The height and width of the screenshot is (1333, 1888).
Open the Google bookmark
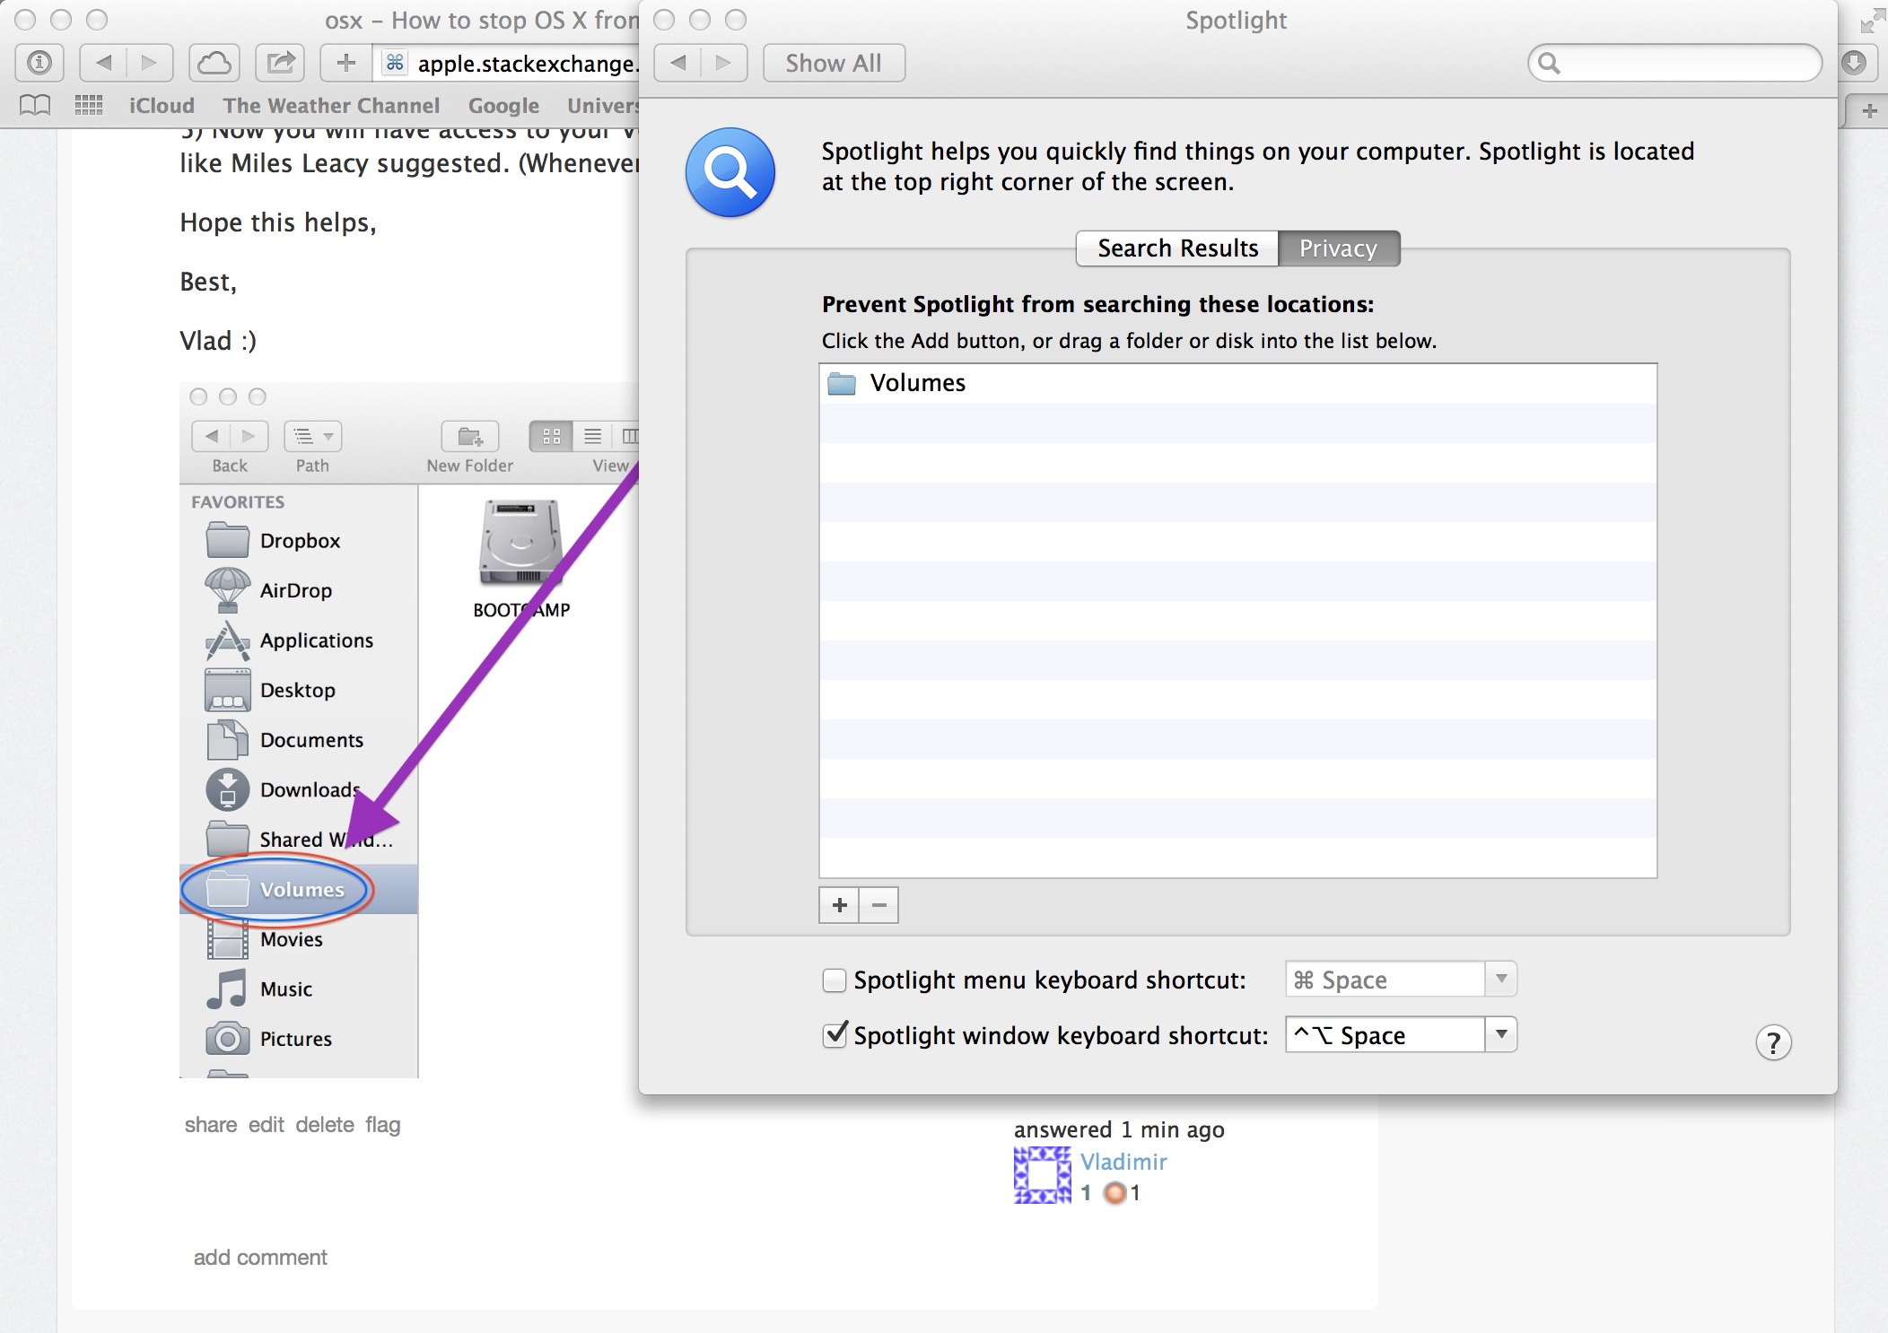503,106
